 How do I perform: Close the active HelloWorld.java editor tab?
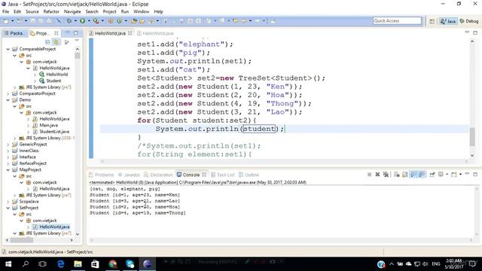tap(130, 33)
